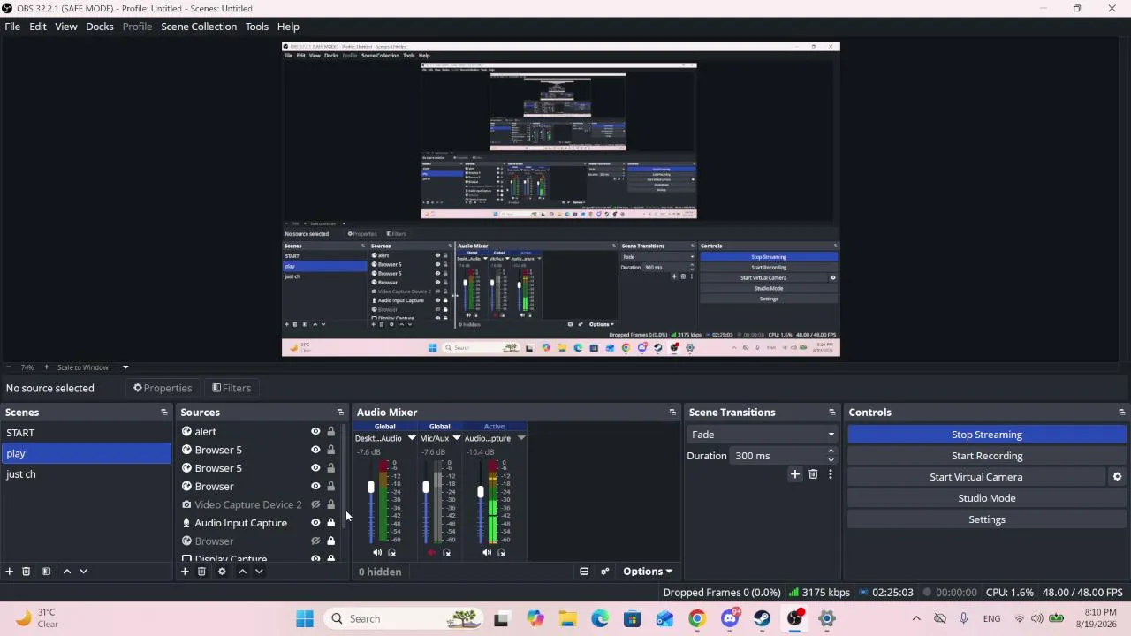Move the selected scene down

tap(84, 572)
